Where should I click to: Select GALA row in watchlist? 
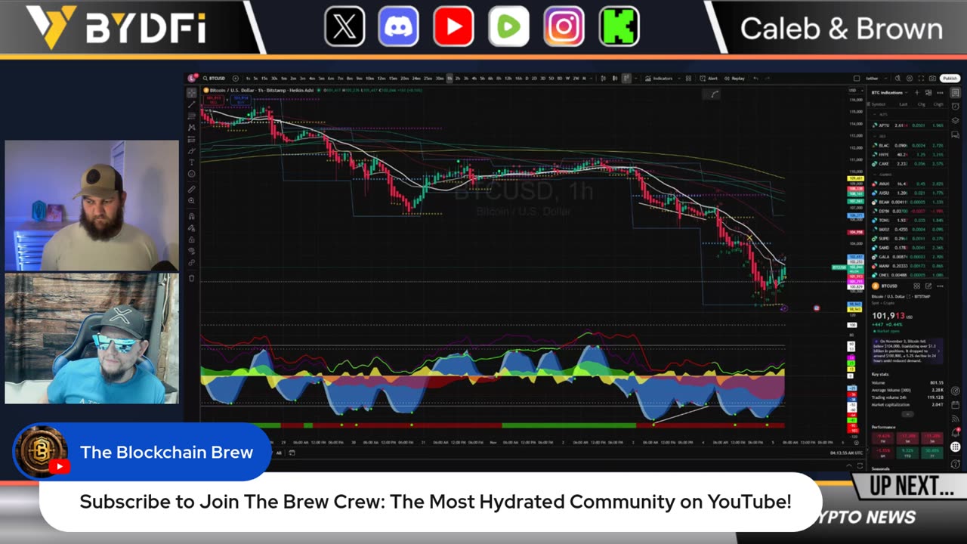[x=907, y=257]
